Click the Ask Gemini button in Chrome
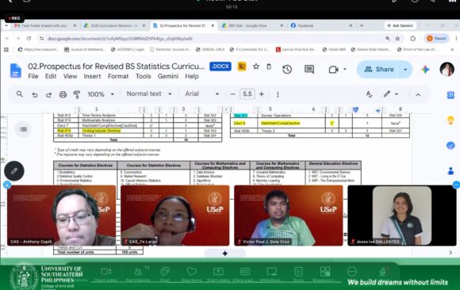 401,26
